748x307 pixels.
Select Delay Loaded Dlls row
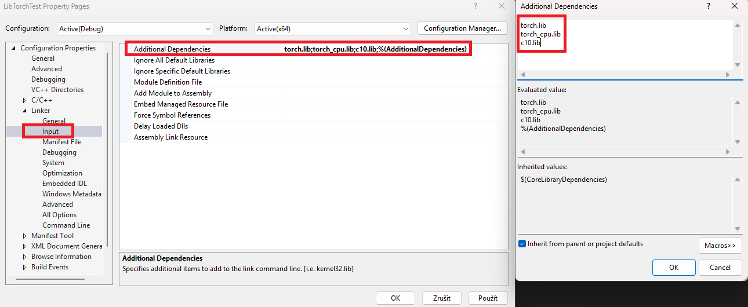pos(314,126)
